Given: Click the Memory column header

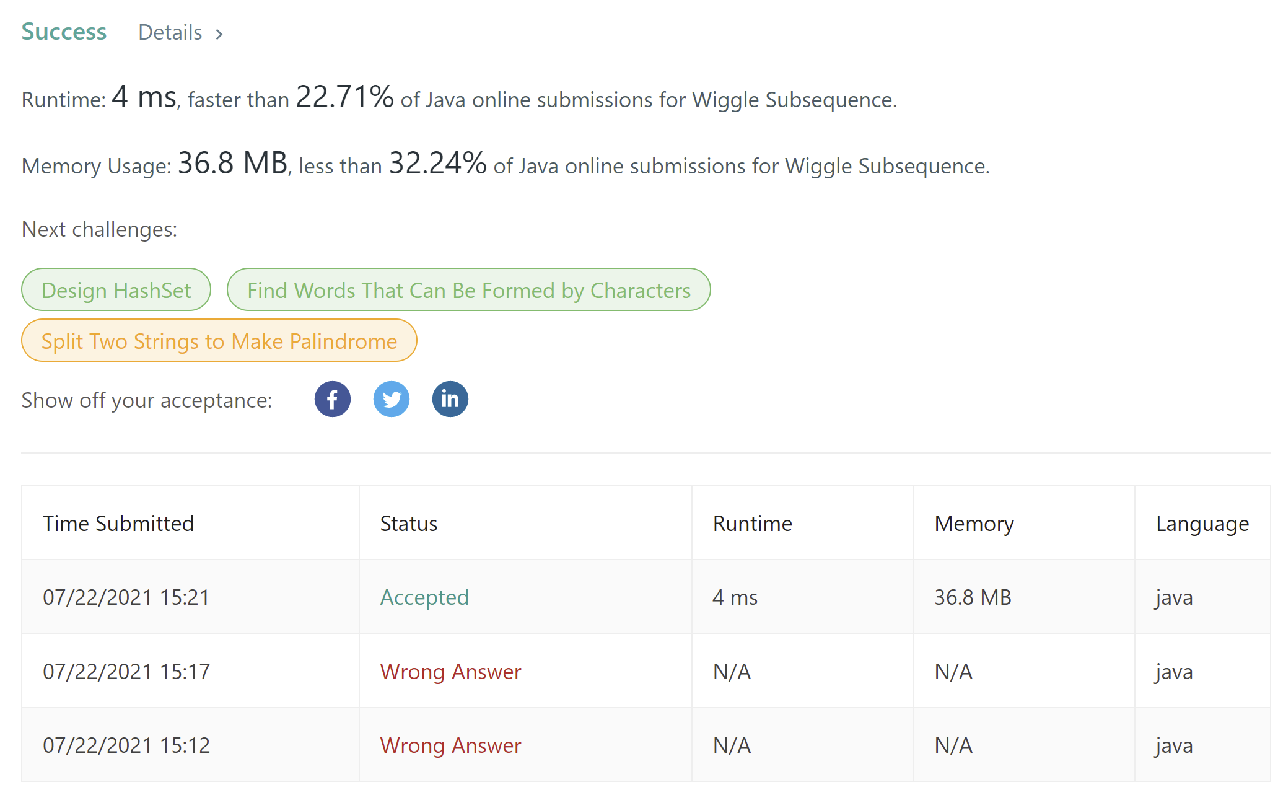Looking at the screenshot, I should [x=974, y=524].
